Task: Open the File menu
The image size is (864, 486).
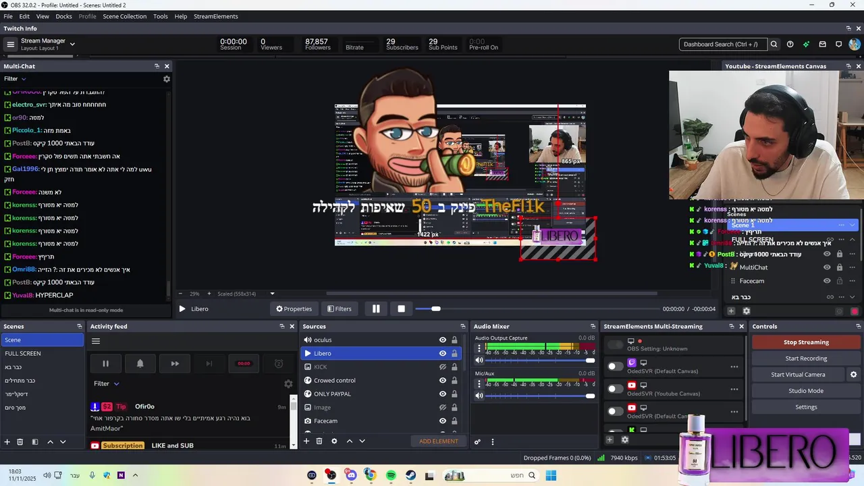Action: (x=8, y=16)
